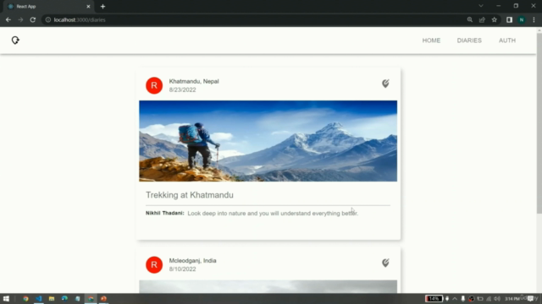Screen dimensions: 542x304
Task: Switch to the DIARIES tab
Action: pos(469,41)
